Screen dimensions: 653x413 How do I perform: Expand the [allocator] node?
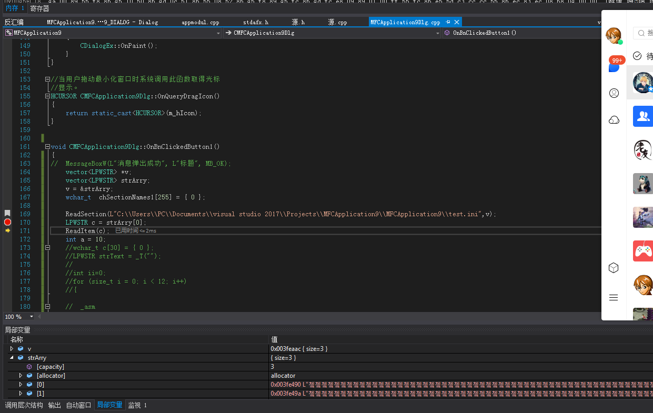21,376
